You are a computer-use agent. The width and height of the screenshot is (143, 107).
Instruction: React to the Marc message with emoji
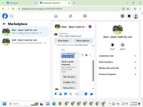[82, 55]
